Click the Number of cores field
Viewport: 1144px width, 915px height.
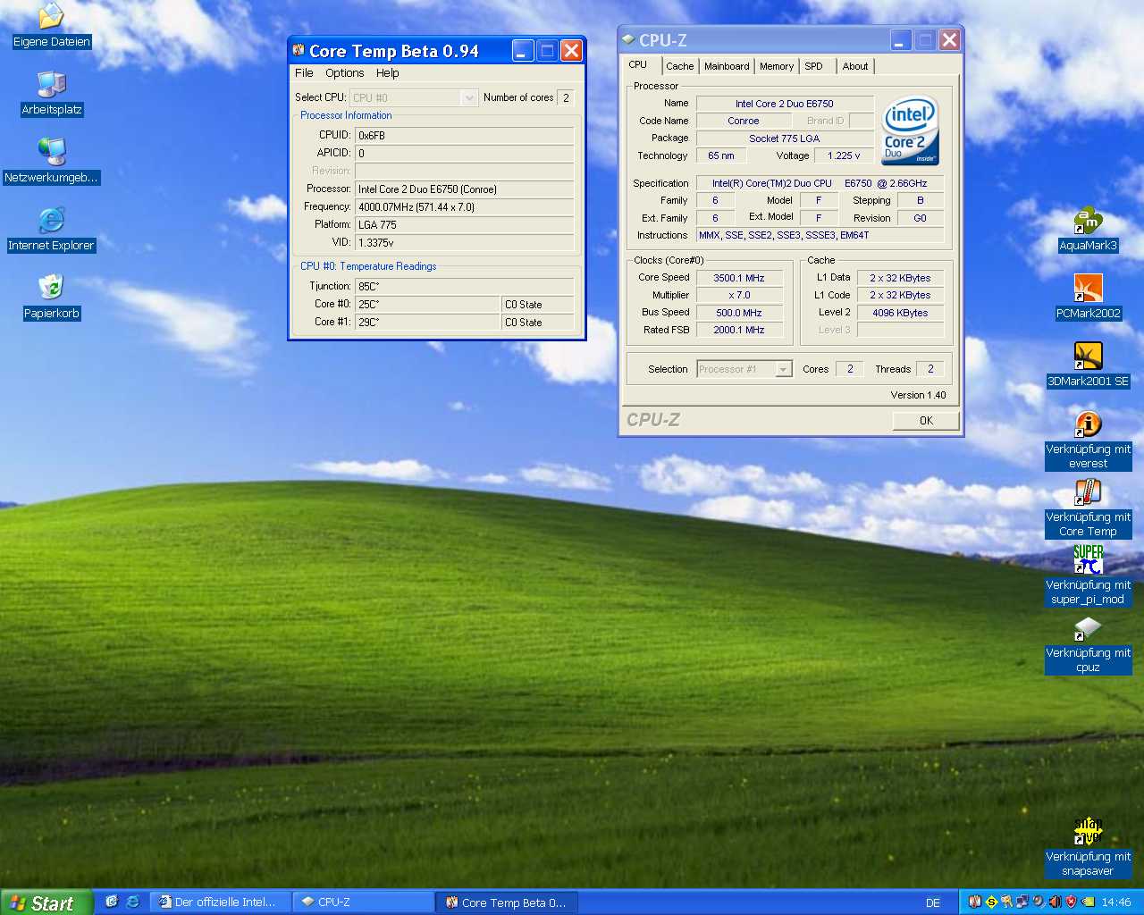tap(565, 97)
